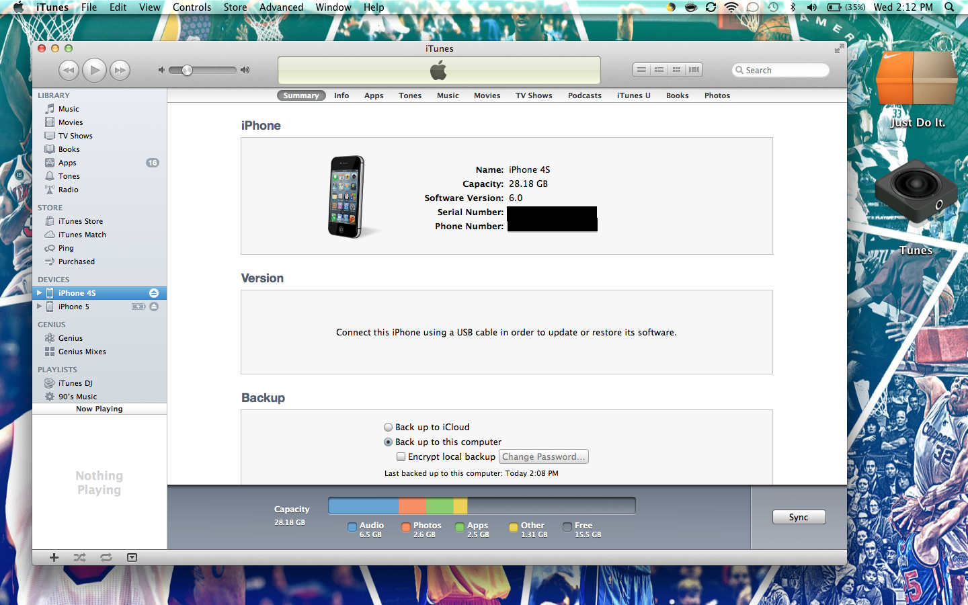Viewport: 968px width, 605px height.
Task: Click the max volume speaker icon
Action: (245, 70)
